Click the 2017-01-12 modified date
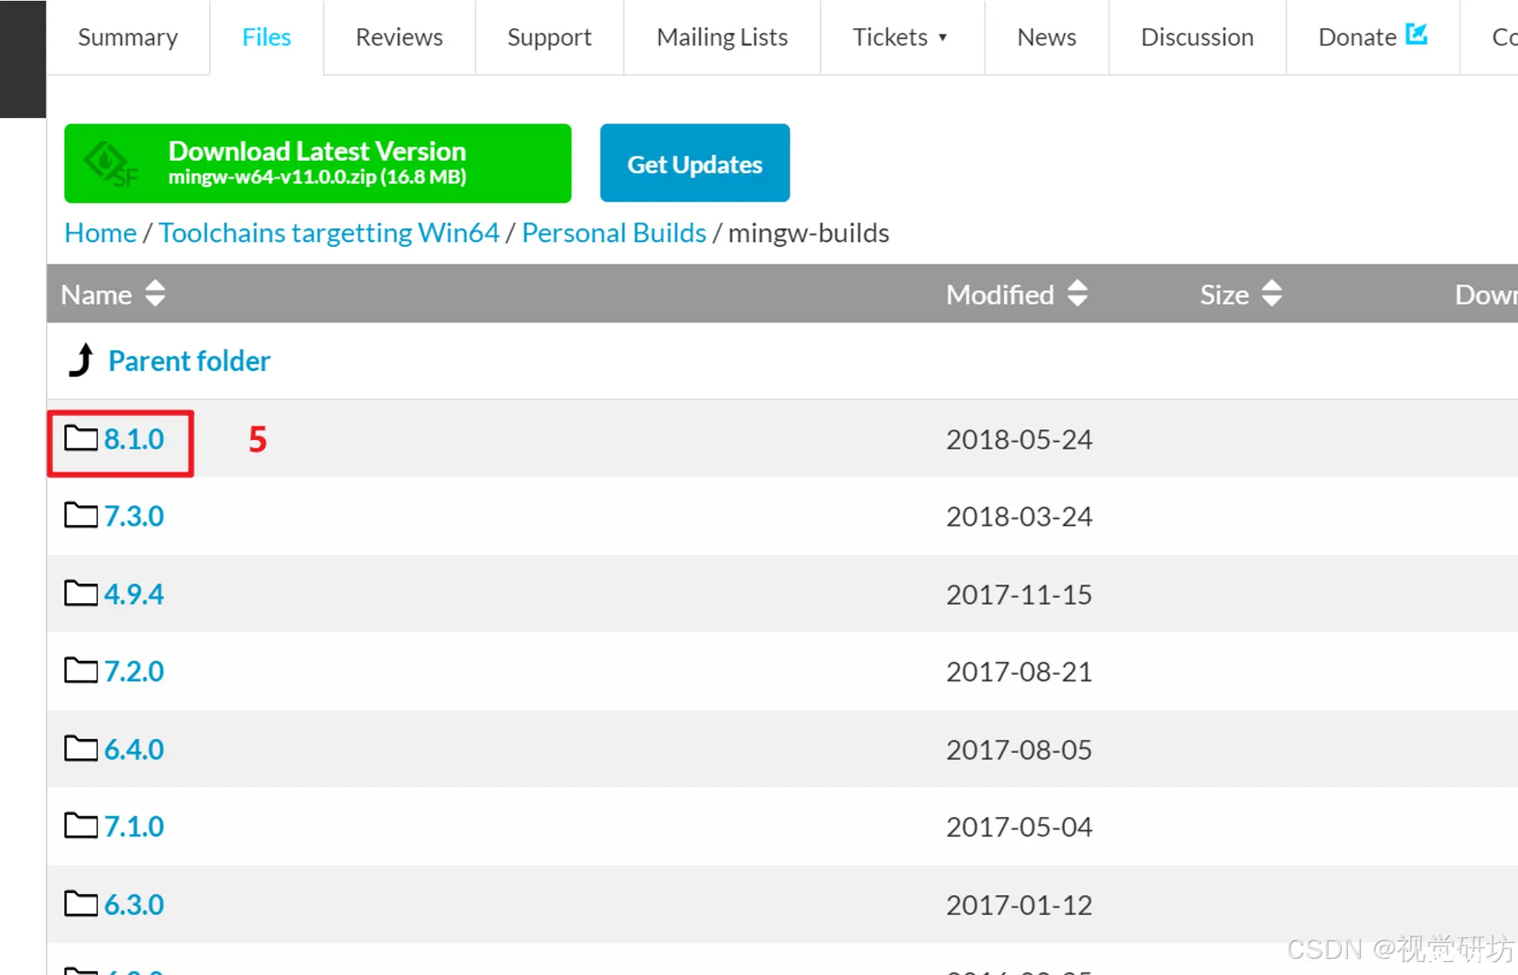The width and height of the screenshot is (1518, 975). click(1019, 904)
